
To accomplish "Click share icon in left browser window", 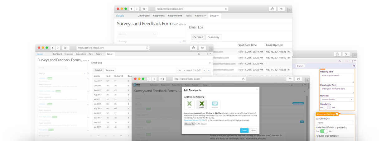I will (x=194, y=48).
